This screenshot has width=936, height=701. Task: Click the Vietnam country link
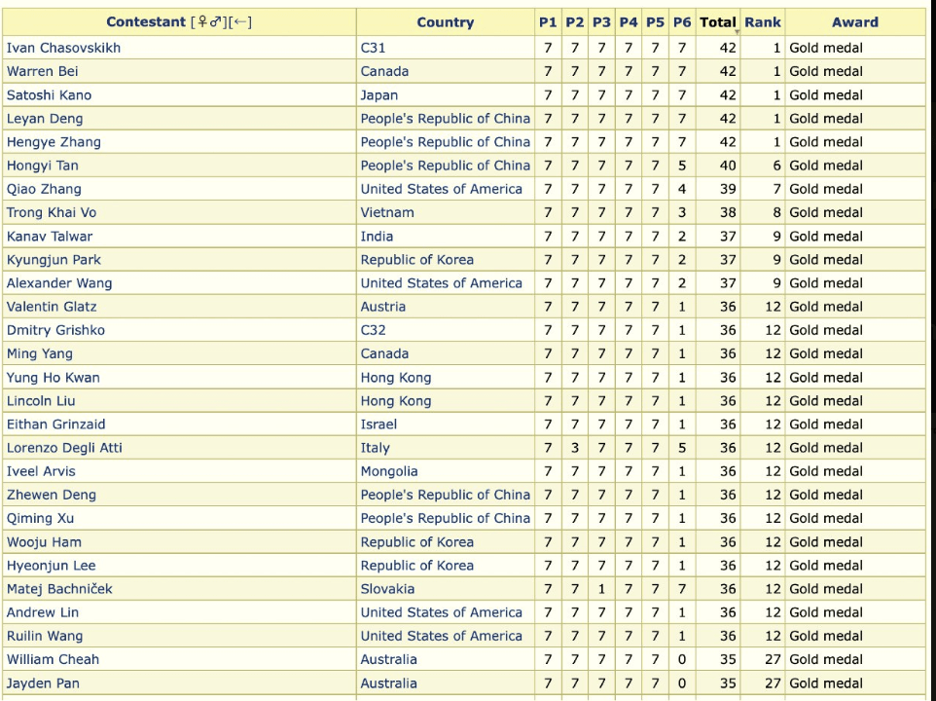point(386,212)
